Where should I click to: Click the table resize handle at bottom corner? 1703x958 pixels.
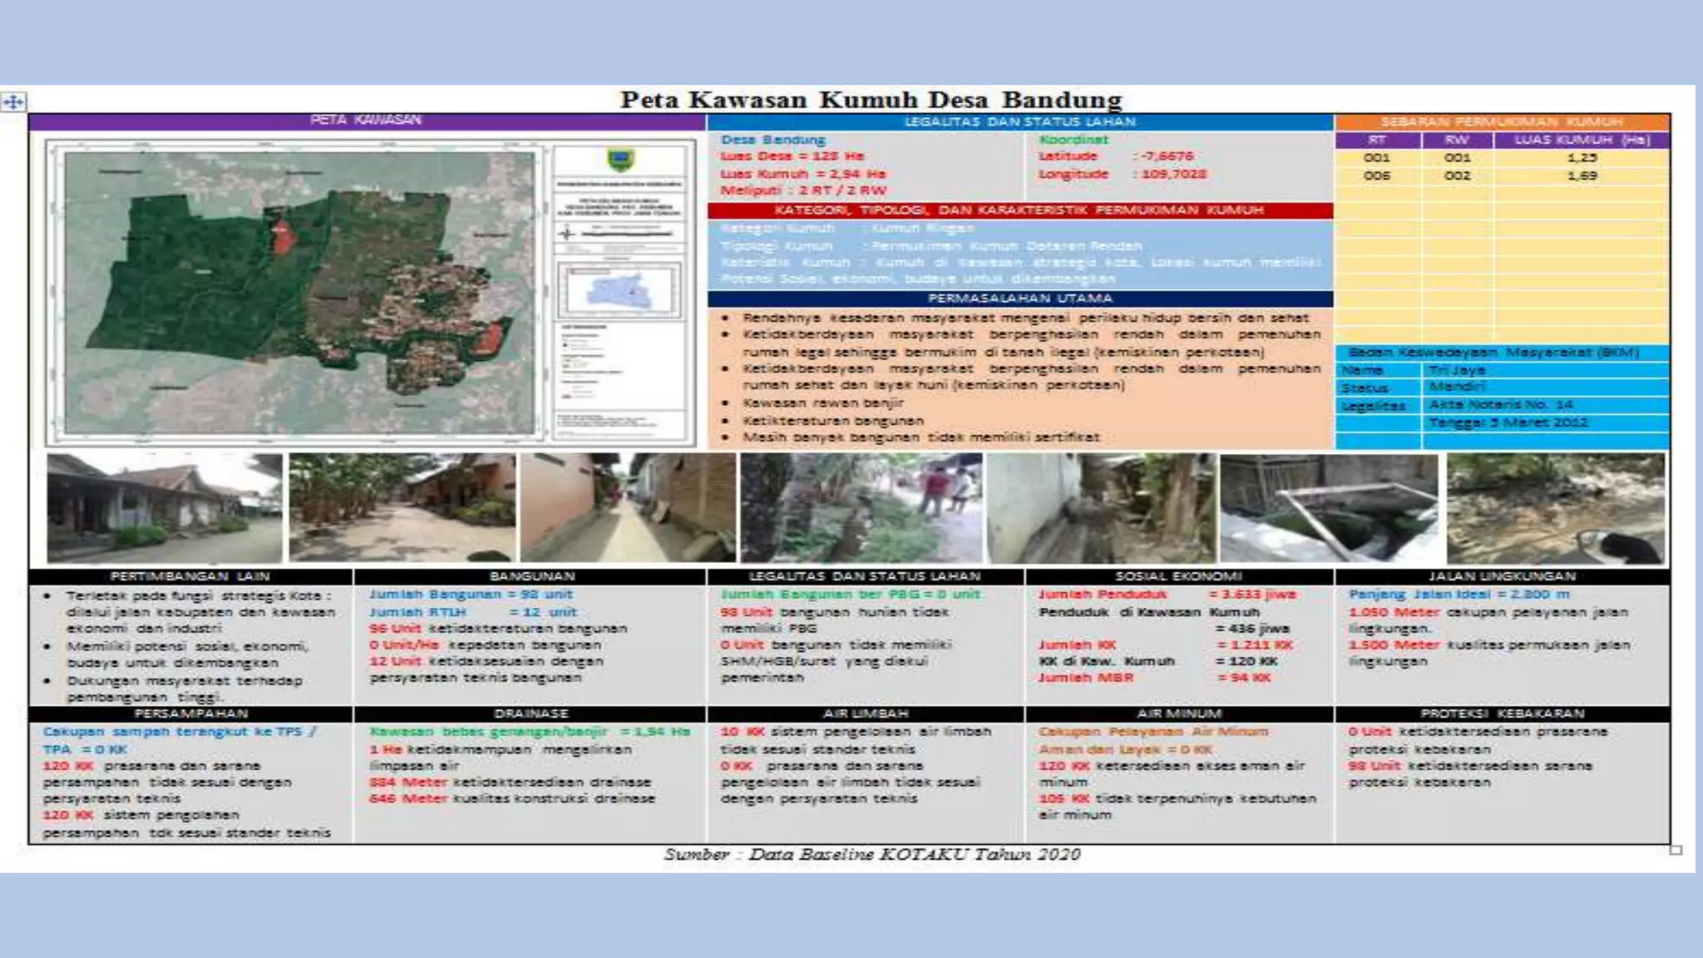click(1676, 850)
